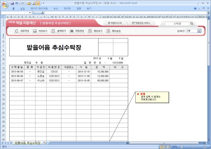This screenshot has width=211, height=149.
Task: Click the 파일생성 button
Action: 77,31
